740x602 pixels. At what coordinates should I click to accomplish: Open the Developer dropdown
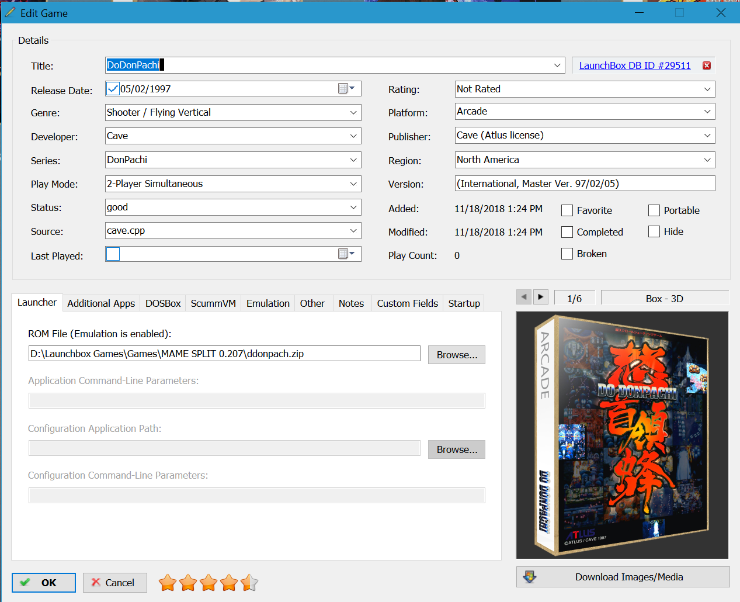(x=353, y=136)
